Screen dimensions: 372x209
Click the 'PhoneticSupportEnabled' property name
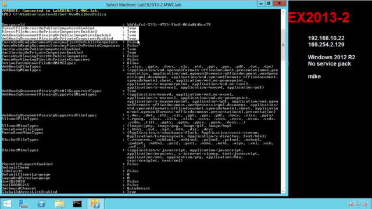tap(27, 164)
